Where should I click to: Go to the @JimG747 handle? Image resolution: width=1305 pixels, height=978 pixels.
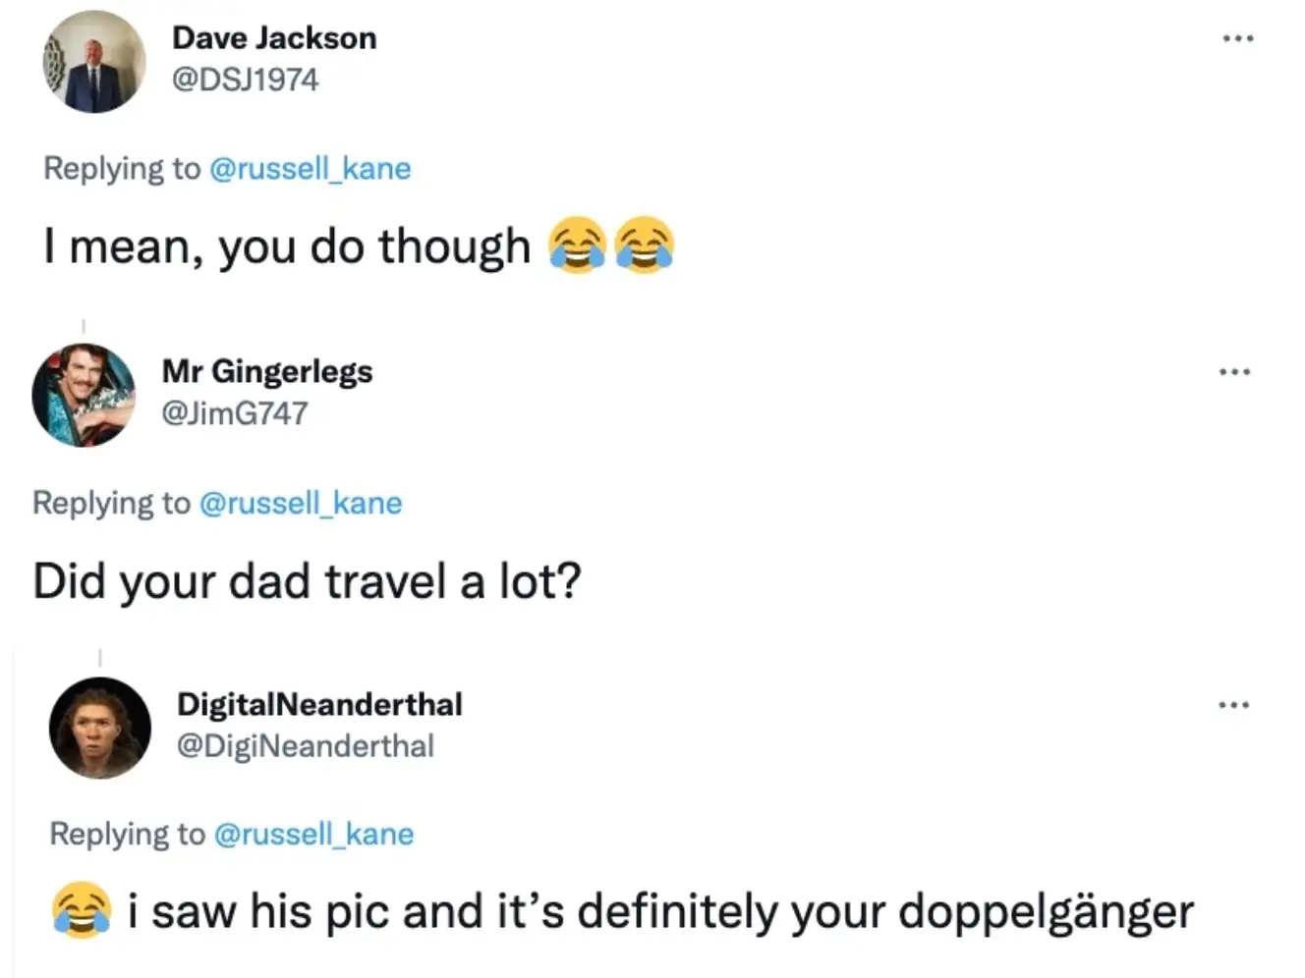234,413
